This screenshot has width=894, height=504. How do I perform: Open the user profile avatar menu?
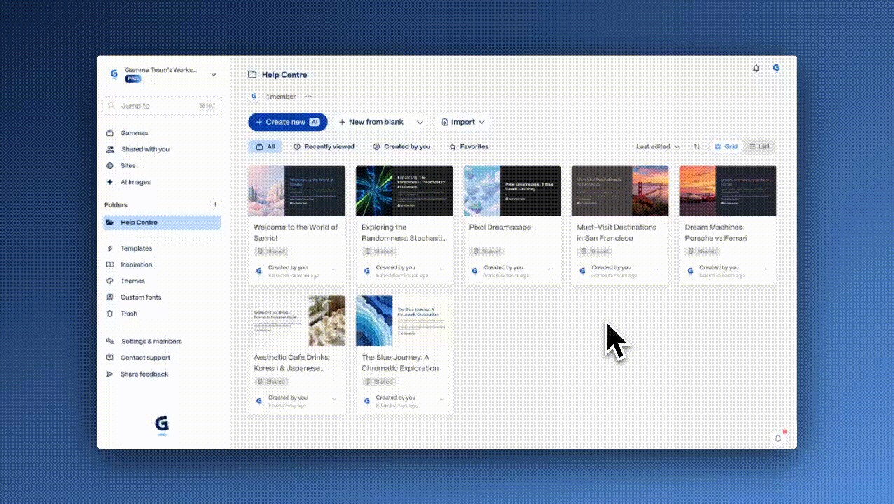776,68
